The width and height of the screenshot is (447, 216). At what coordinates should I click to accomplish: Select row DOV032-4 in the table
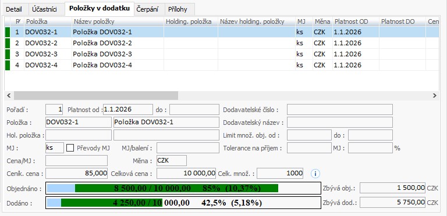tap(222, 65)
